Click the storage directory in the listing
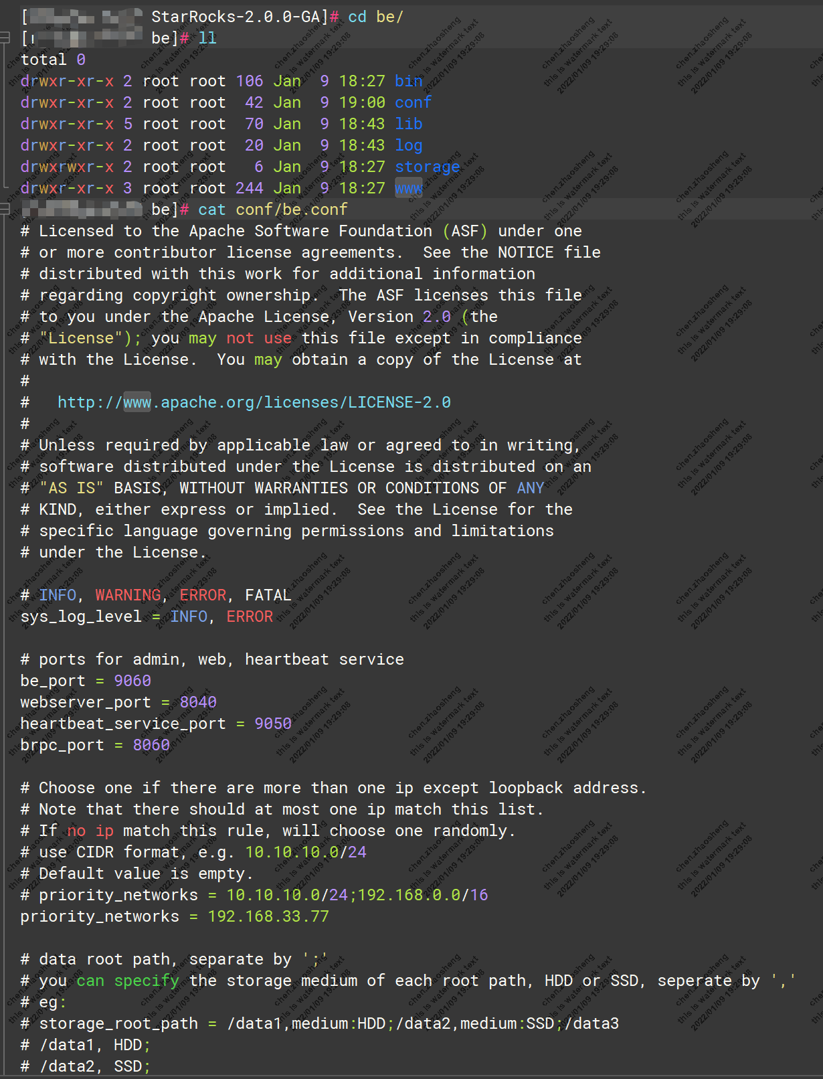Image resolution: width=823 pixels, height=1079 pixels. click(x=427, y=167)
